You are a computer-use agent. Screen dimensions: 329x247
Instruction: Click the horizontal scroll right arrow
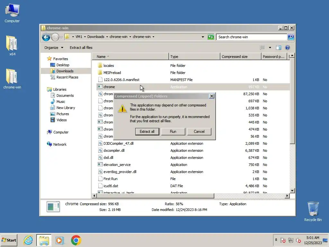click(287, 196)
